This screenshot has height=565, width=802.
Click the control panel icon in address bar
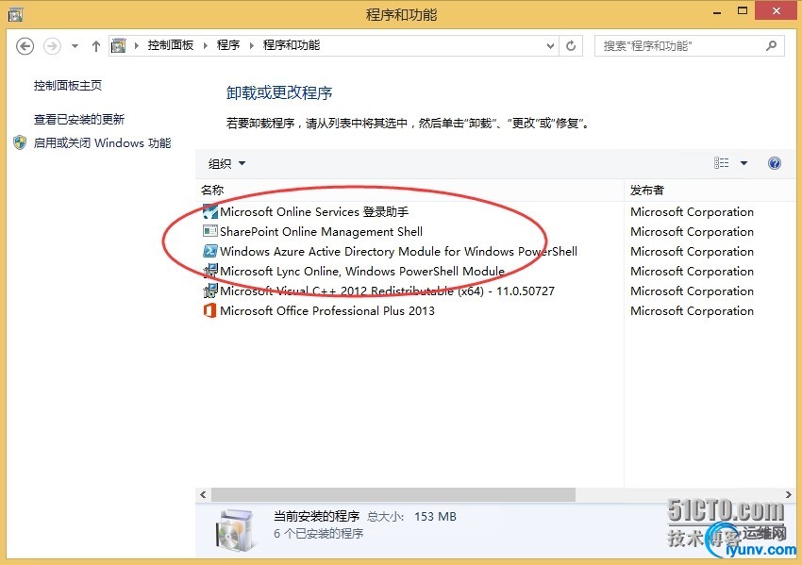119,46
